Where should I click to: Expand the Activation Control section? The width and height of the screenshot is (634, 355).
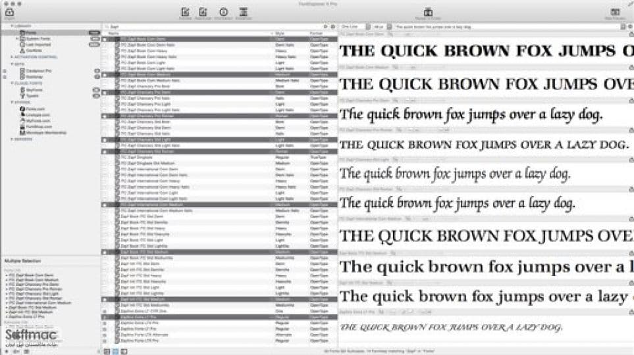(12, 57)
